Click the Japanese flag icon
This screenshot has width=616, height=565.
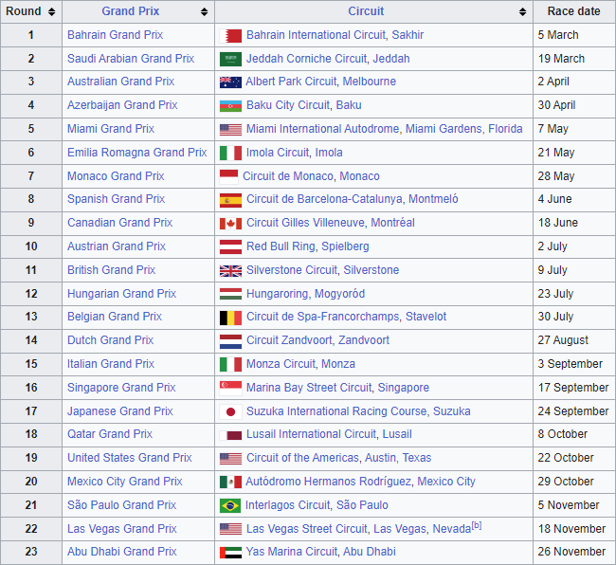(230, 411)
